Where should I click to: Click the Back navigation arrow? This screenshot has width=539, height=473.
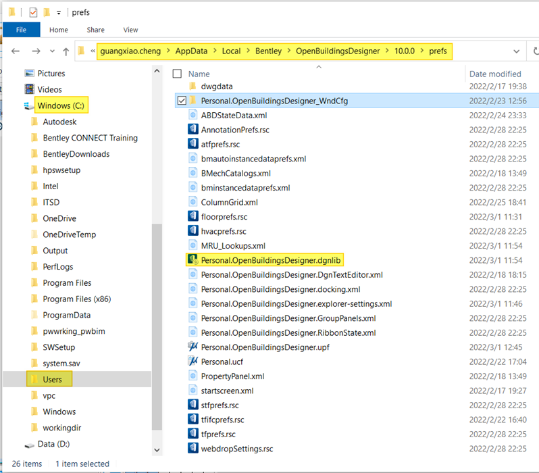tap(15, 51)
